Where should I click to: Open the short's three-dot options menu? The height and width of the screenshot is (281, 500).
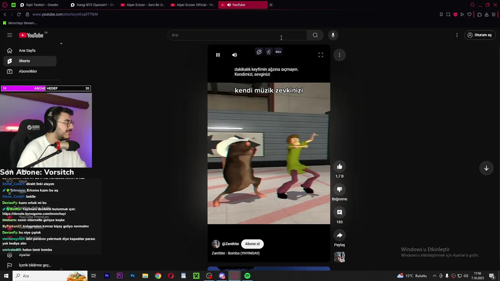pos(339,55)
